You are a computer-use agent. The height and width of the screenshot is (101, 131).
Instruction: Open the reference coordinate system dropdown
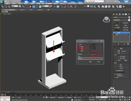46,6
